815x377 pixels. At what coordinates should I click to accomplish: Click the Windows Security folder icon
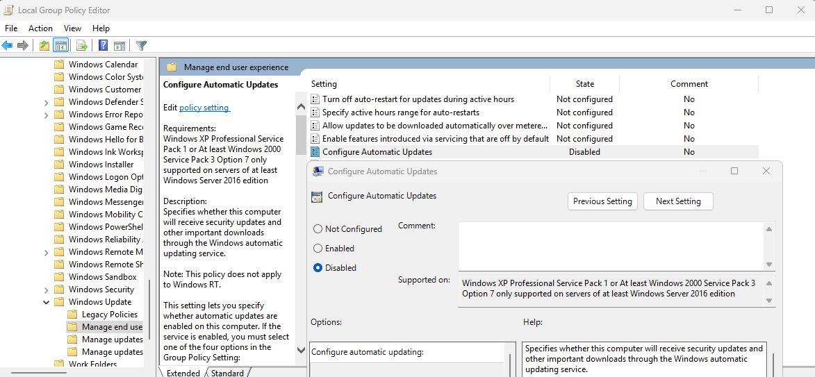coord(59,290)
